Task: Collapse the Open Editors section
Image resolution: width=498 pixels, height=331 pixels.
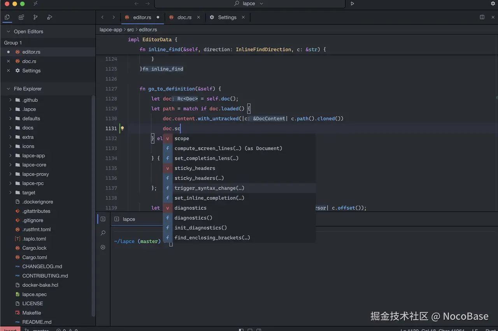Action: (8, 31)
